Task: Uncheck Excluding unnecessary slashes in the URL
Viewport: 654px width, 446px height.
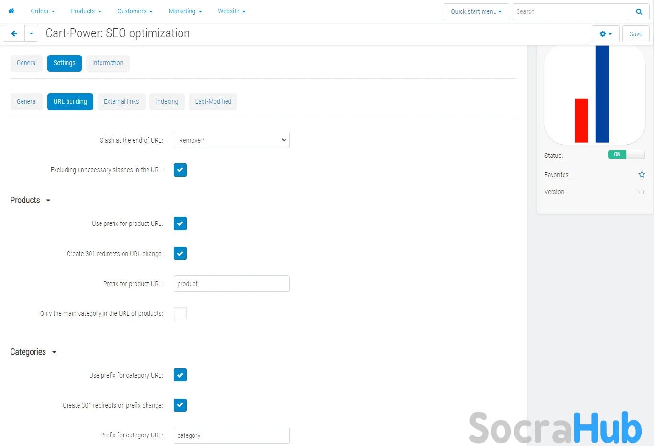Action: (180, 170)
